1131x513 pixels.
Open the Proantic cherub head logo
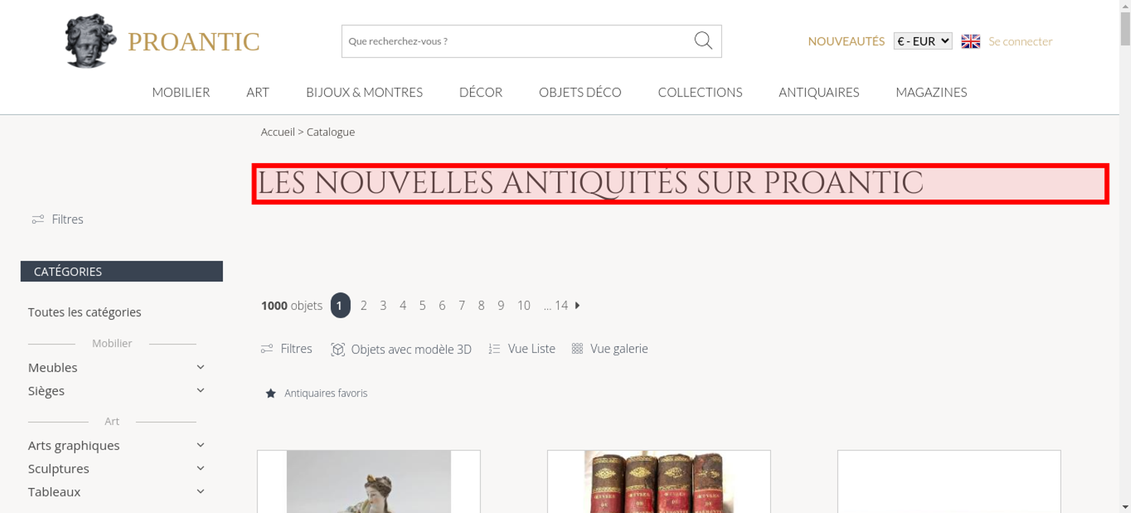[90, 41]
